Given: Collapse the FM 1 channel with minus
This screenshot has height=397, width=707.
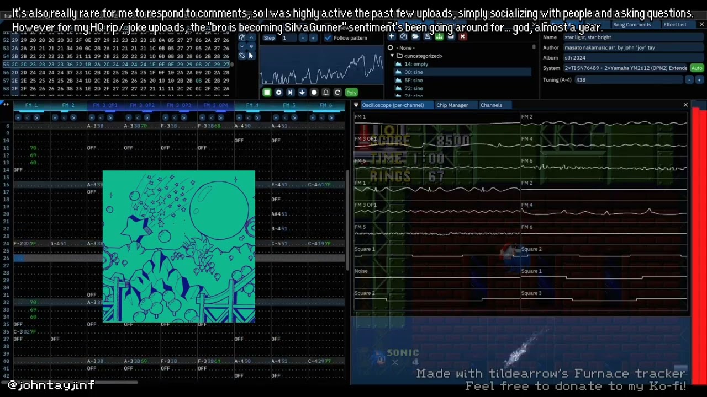Looking at the screenshot, I should 18,117.
